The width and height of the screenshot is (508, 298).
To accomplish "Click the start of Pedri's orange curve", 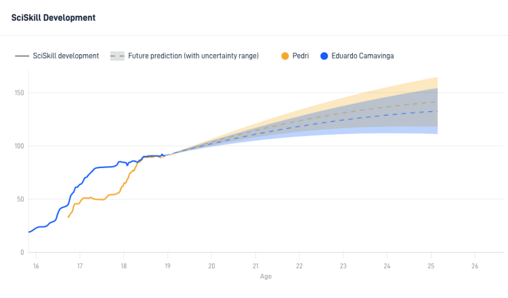I will [x=68, y=217].
